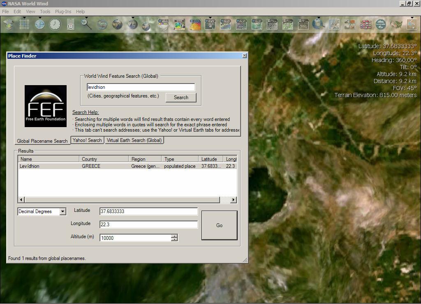Open Place Finder magnifying glass icon

point(86,25)
